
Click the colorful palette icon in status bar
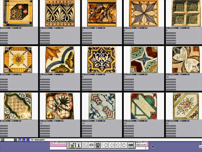pyautogui.click(x=3, y=140)
